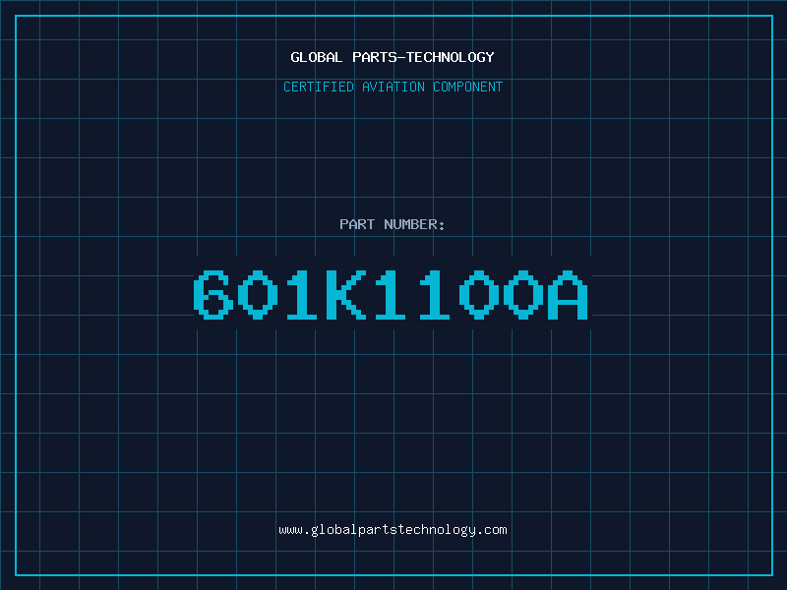Select part number 601K1100A

coord(391,295)
